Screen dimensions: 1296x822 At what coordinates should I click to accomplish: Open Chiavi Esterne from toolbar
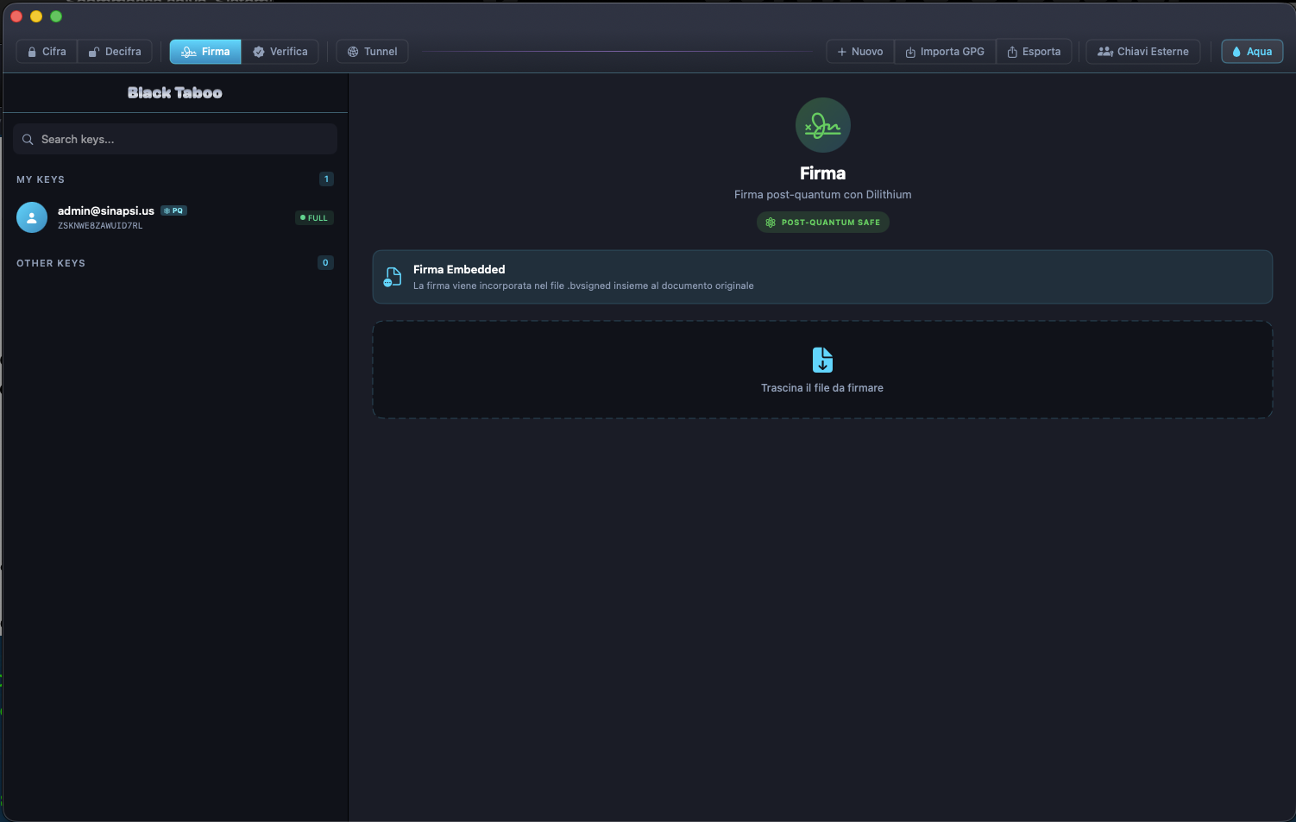[x=1142, y=52]
